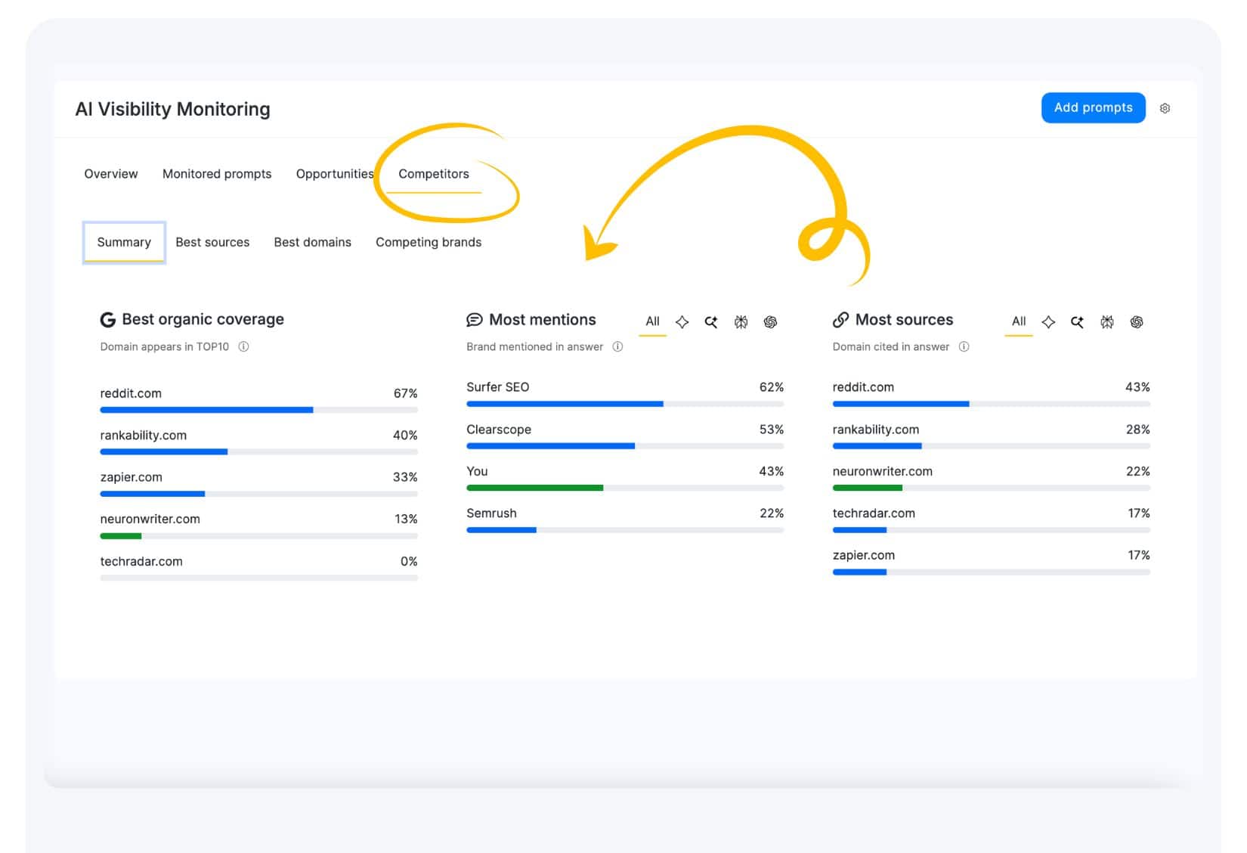Click the 'Brand mentioned in answer' subtitle
The image size is (1247, 853).
(x=534, y=346)
